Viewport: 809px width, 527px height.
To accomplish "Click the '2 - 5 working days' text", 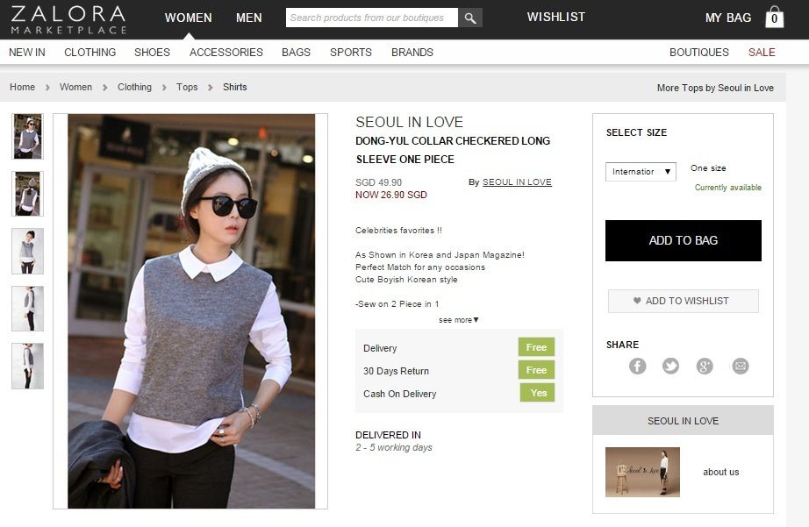I will point(394,447).
